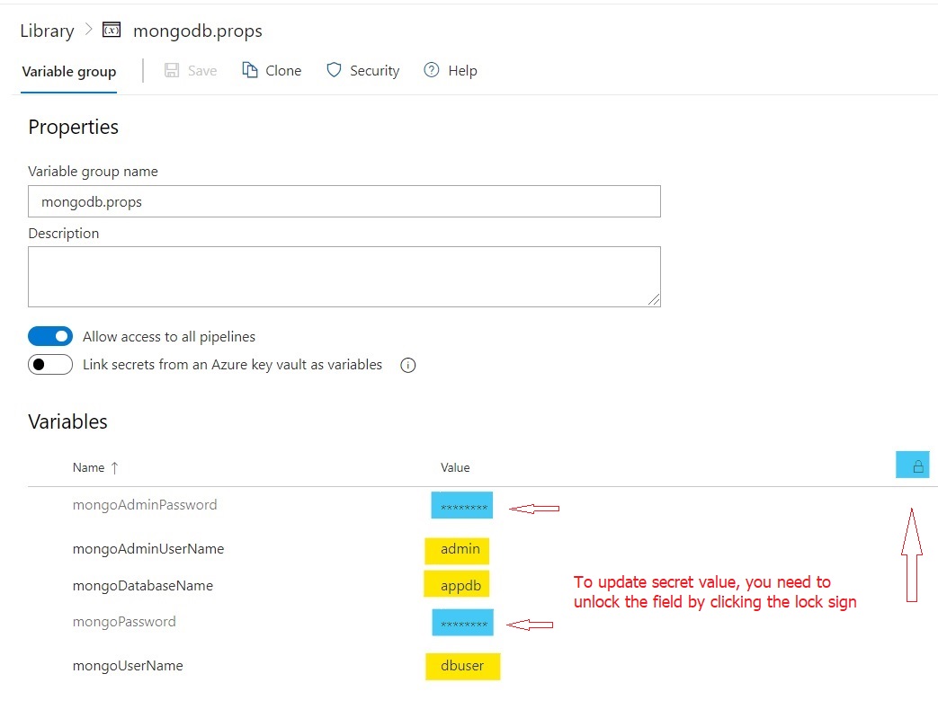Click the Help question mark icon

[x=432, y=70]
